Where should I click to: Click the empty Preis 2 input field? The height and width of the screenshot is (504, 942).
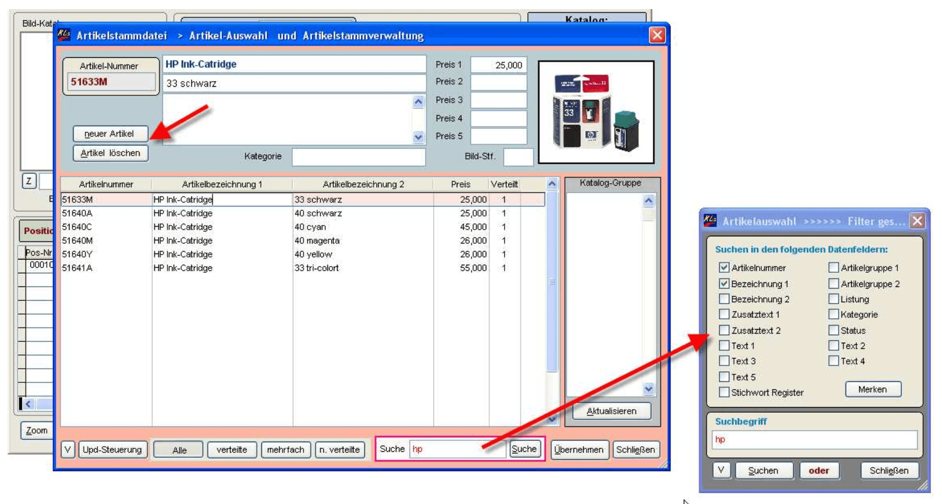(x=498, y=82)
